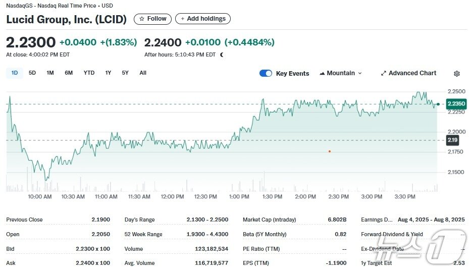Click the red key event dot on chart
The width and height of the screenshot is (473, 271).
(330, 151)
